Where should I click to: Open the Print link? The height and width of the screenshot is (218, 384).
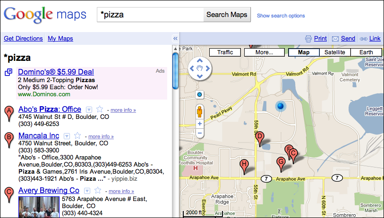pos(320,38)
